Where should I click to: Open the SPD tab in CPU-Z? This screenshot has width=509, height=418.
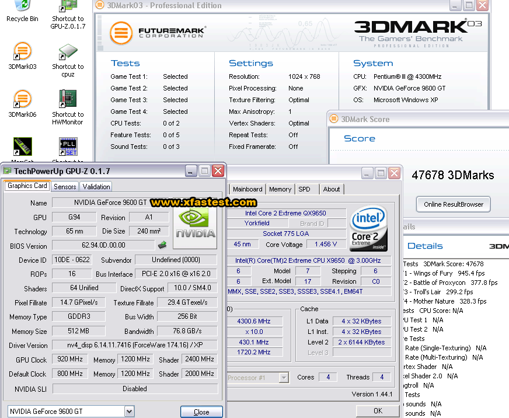[x=304, y=189]
